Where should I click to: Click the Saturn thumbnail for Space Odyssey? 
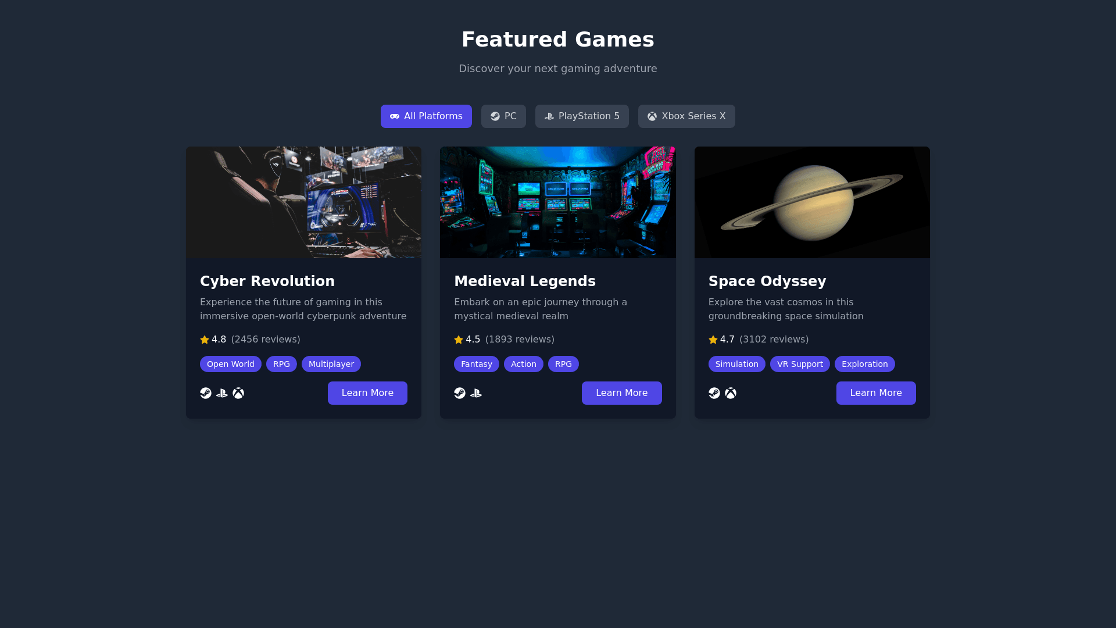pyautogui.click(x=812, y=202)
